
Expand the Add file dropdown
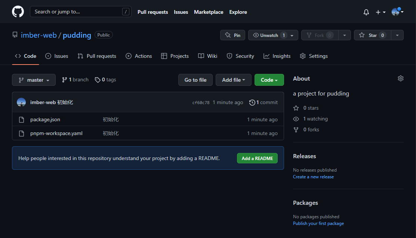click(234, 80)
